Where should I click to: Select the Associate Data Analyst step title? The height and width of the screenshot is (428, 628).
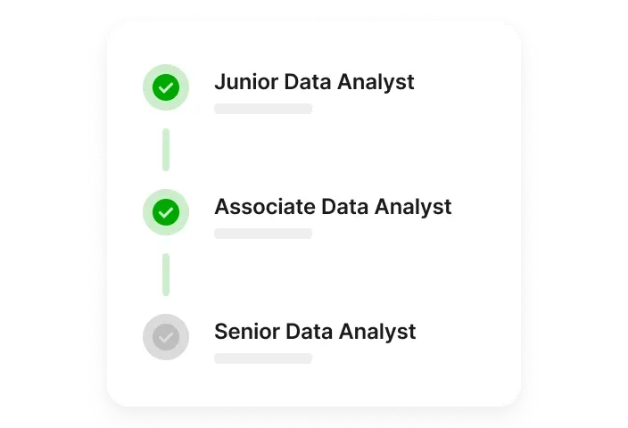point(333,207)
